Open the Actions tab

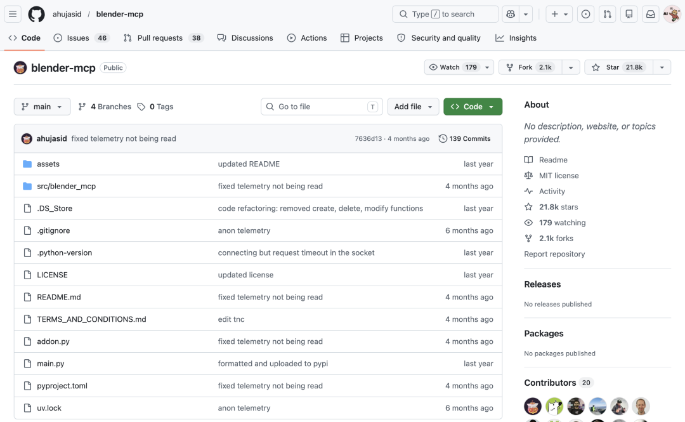click(307, 38)
